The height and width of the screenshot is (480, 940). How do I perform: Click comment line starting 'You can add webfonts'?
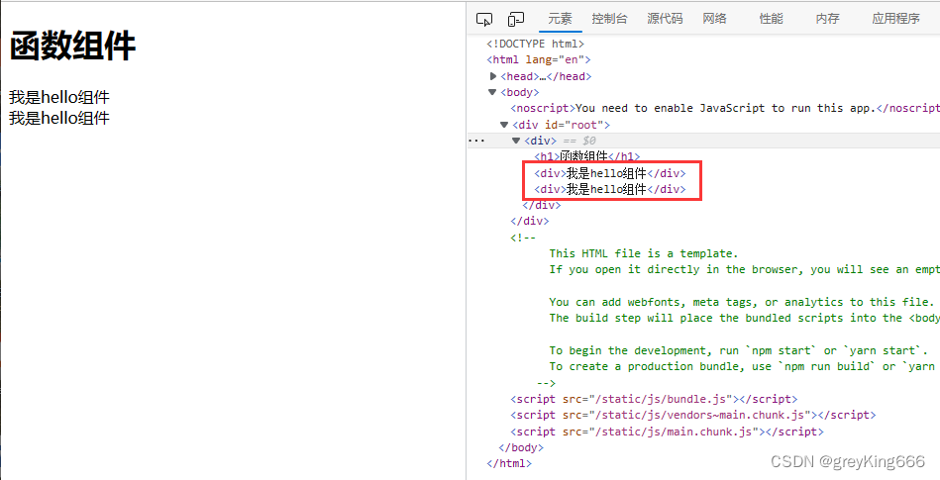pos(741,302)
